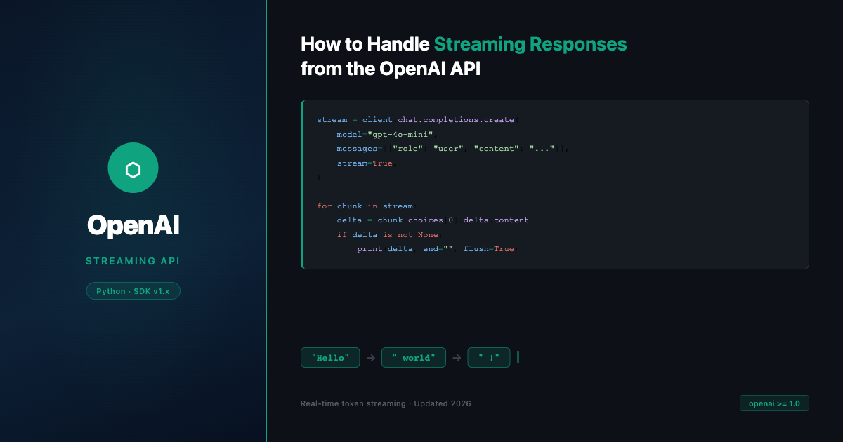This screenshot has height=442, width=843.
Task: Select the " !" token chip
Action: coord(489,358)
